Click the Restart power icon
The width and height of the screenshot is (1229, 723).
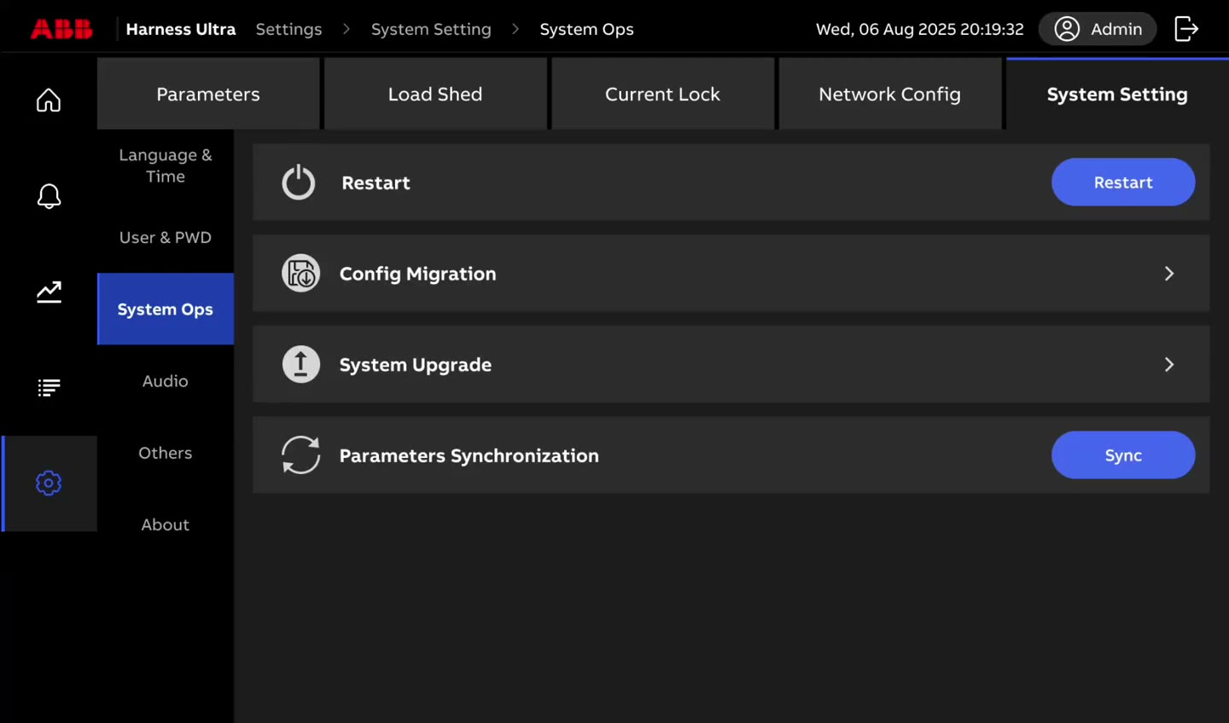click(x=299, y=182)
